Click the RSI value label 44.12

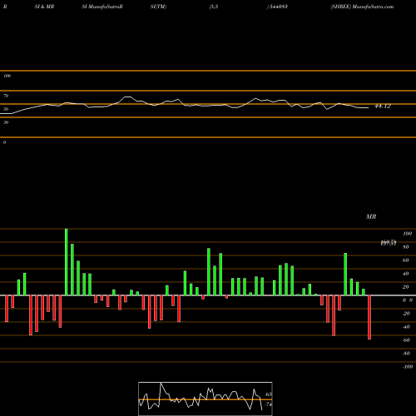383,106
